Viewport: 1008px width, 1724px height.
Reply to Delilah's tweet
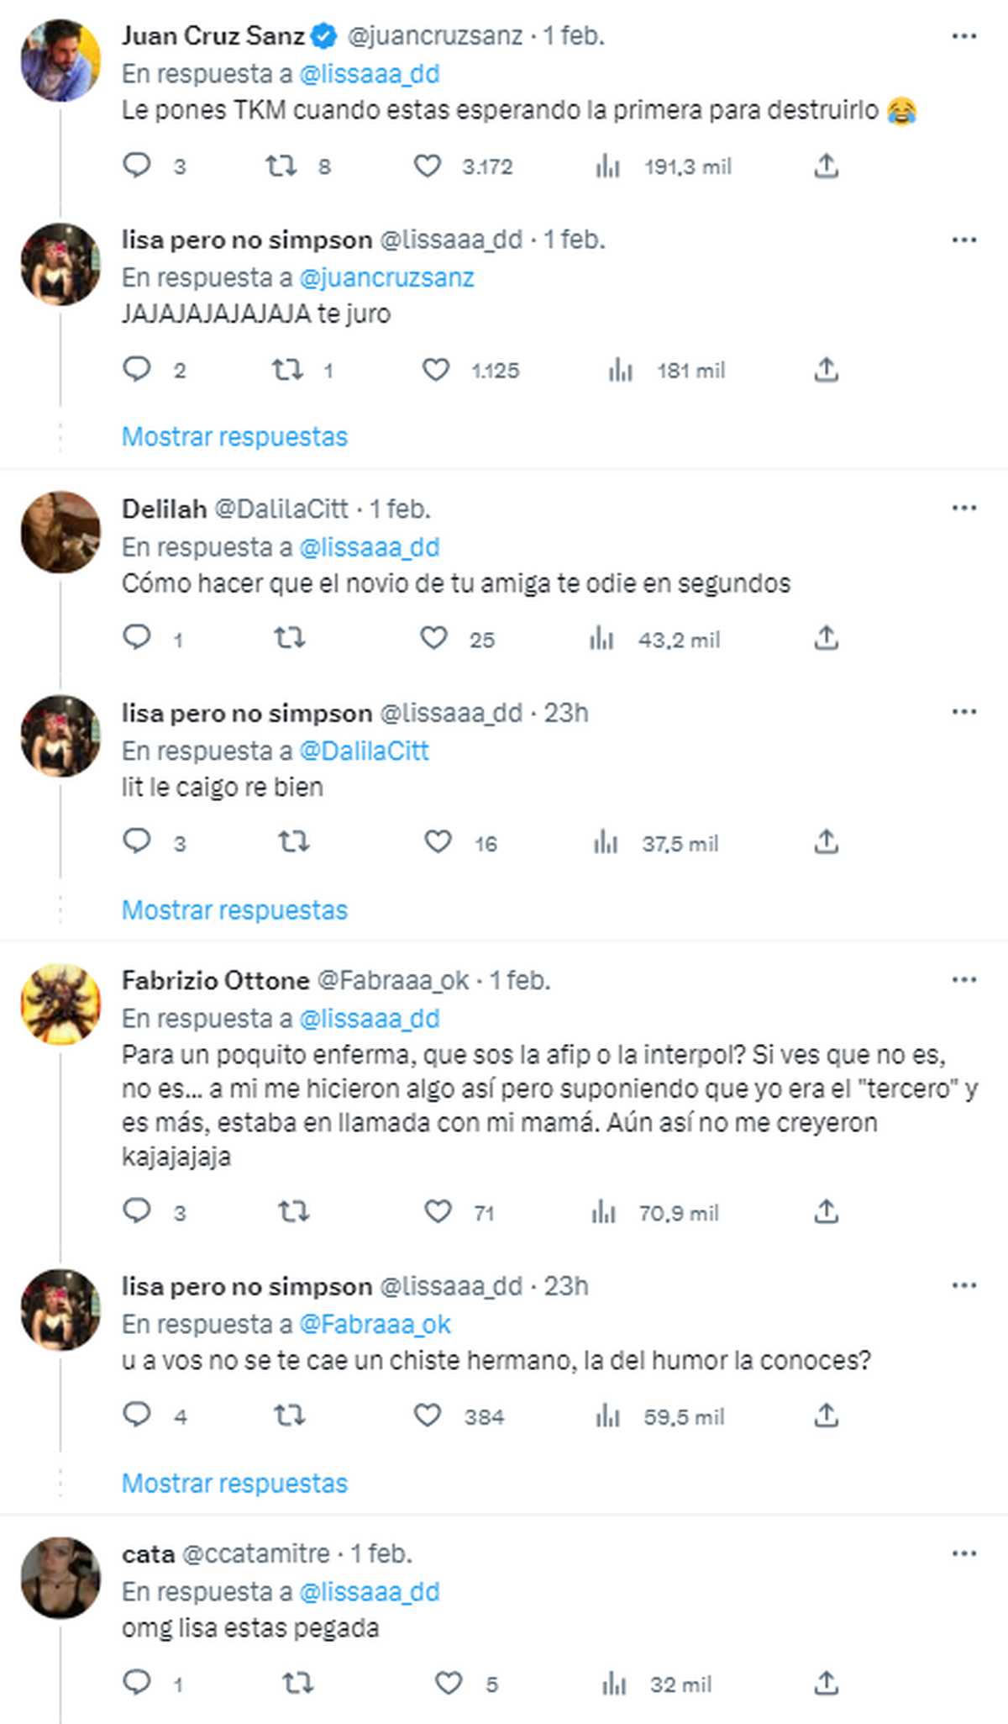pos(137,638)
